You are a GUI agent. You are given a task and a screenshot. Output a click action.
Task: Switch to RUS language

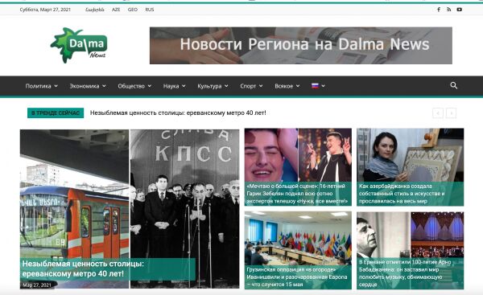pyautogui.click(x=150, y=10)
